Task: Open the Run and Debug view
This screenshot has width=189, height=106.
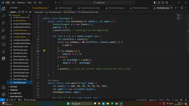Action: 4,30
